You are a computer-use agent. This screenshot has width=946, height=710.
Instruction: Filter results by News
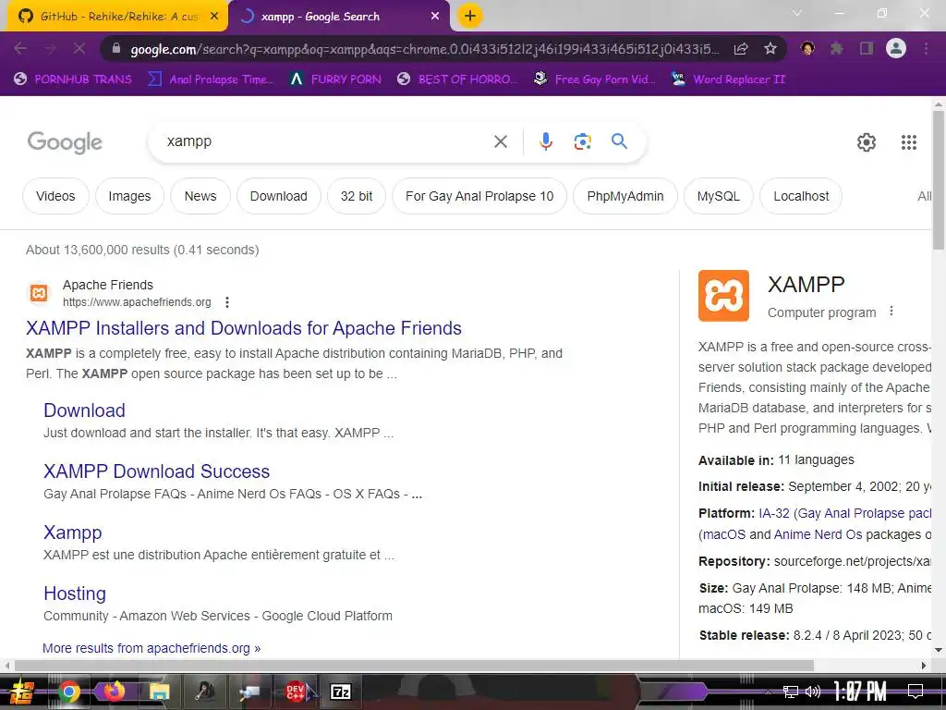tap(200, 196)
